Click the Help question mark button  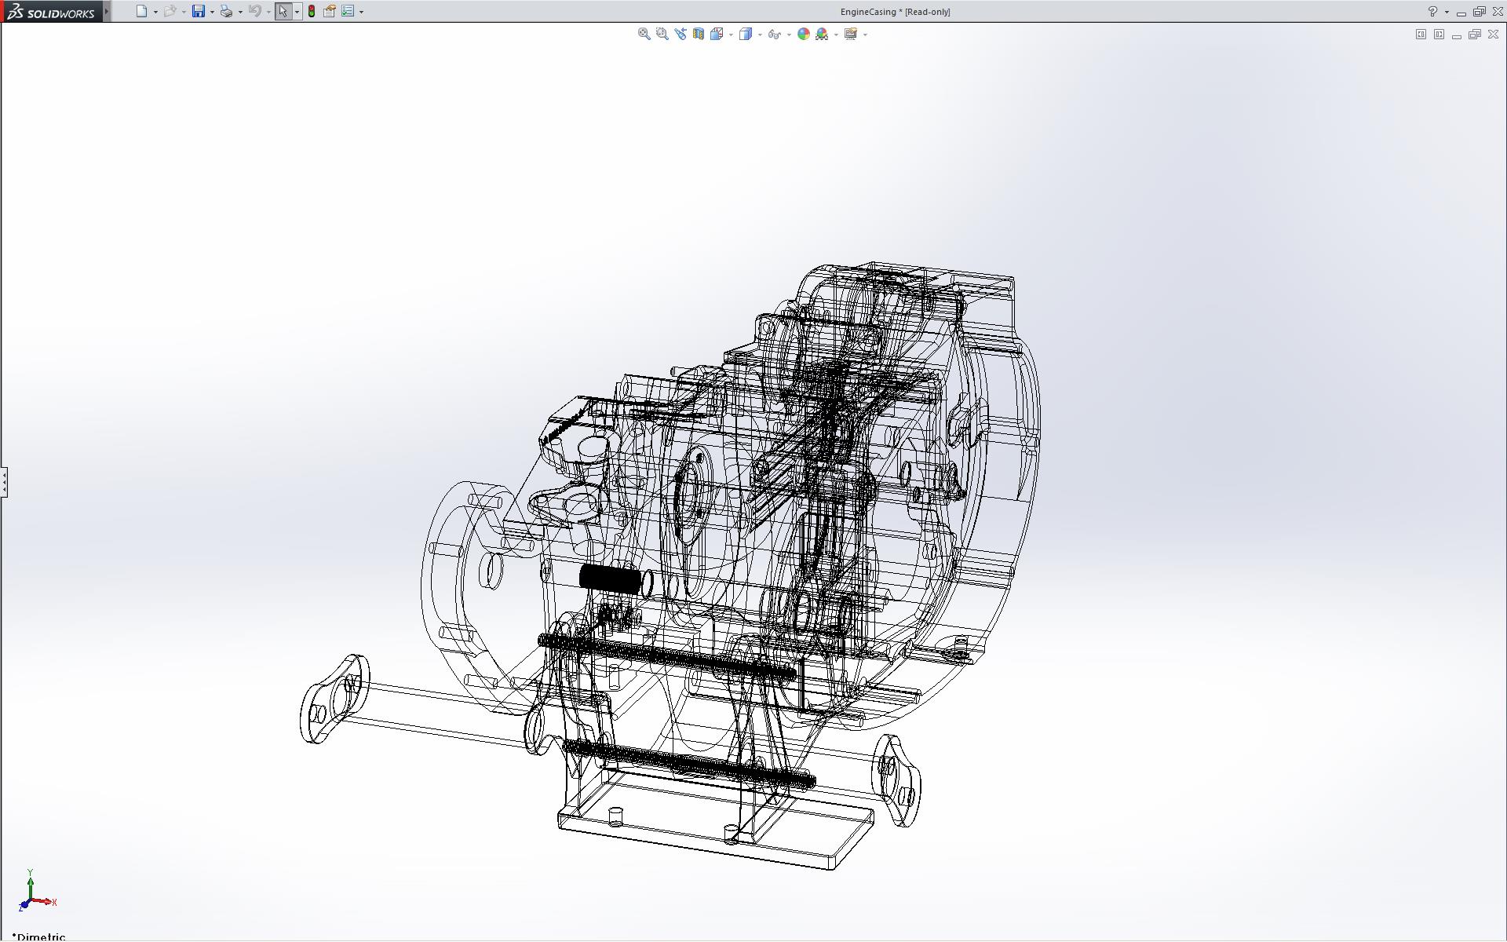1432,11
